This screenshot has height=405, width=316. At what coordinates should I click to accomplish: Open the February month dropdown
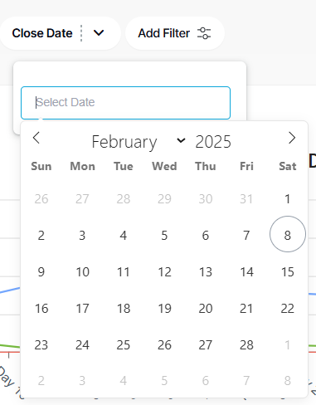[x=139, y=142]
